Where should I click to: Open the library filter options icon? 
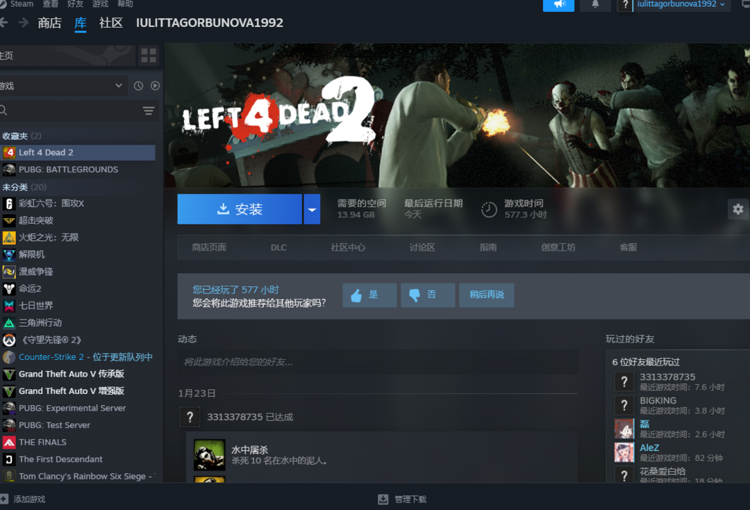[149, 111]
